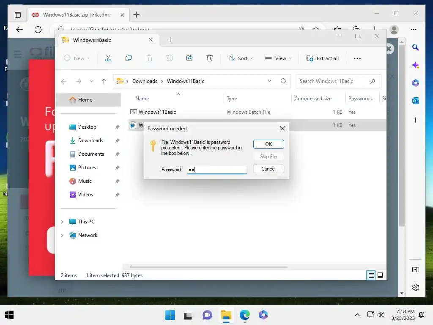Click the Copy icon in Explorer toolbar
433x325 pixels.
[x=129, y=58]
